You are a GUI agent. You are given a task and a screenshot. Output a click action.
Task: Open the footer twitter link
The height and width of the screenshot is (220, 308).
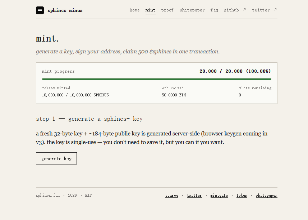click(x=194, y=196)
